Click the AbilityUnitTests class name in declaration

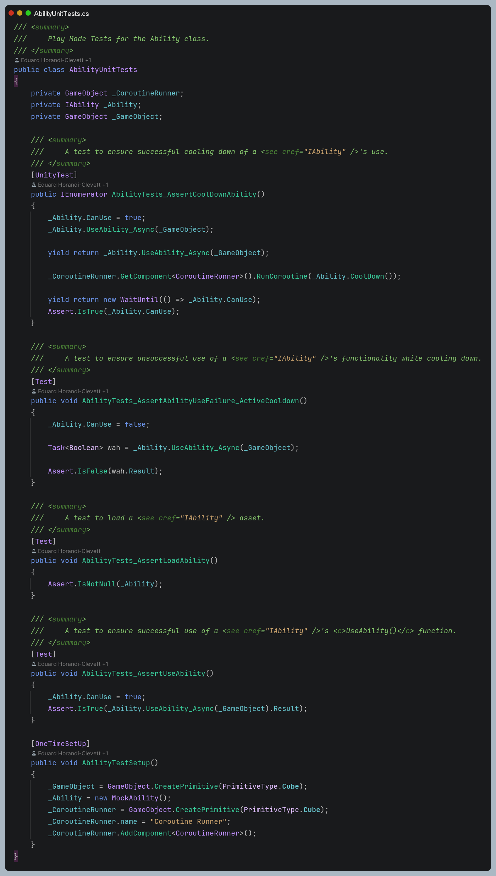pos(103,70)
